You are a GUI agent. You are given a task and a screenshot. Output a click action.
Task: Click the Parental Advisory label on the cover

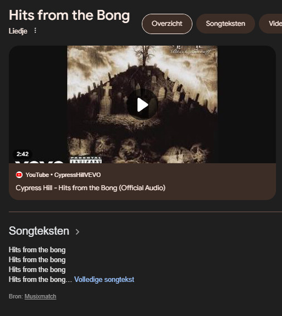point(86,160)
